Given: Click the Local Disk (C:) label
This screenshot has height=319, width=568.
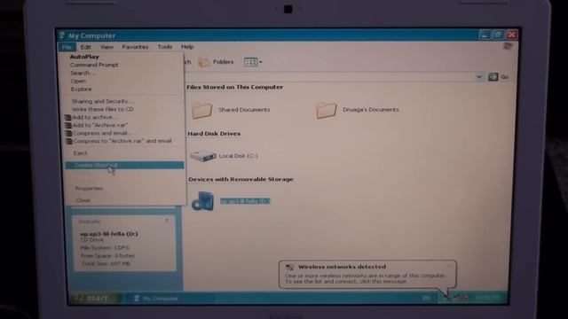Looking at the screenshot, I should pos(239,156).
